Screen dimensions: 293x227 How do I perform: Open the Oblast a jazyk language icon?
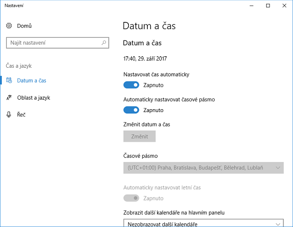(9, 97)
